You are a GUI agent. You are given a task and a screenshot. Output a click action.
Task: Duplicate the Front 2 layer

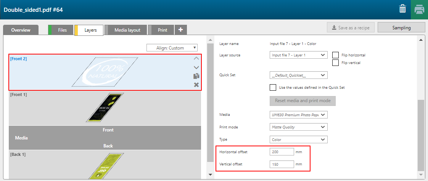point(196,76)
